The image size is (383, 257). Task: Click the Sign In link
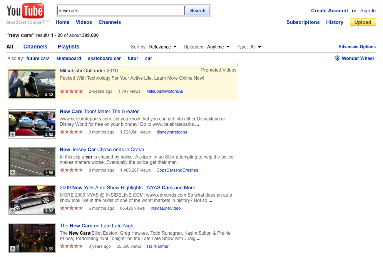point(368,11)
